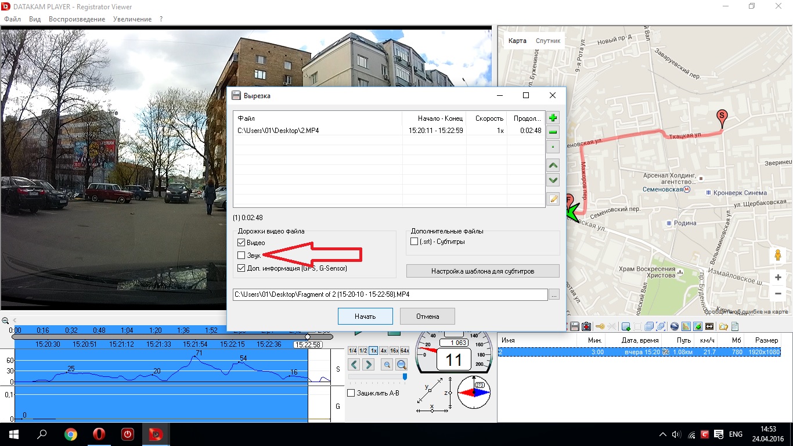Open the Воспроизведение menu
Viewport: 793px width, 446px height.
(x=77, y=19)
